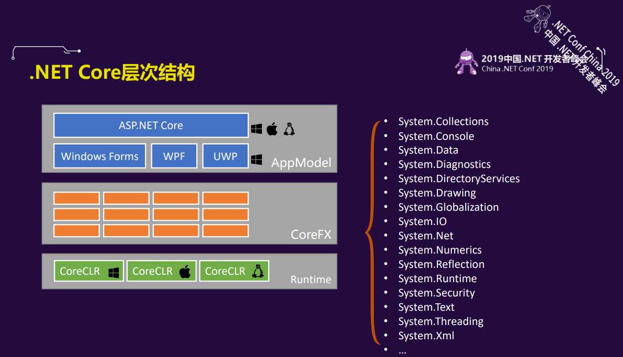
Task: Click System.Xml in the list
Action: pyautogui.click(x=426, y=336)
